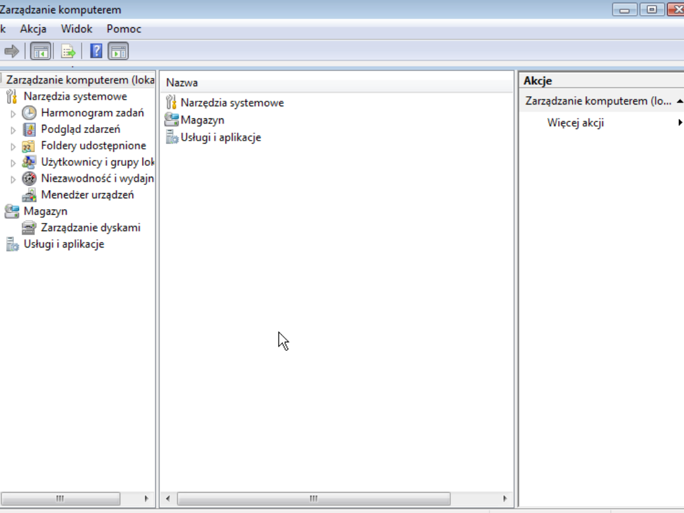Click the Niezawodność i wydajność gauge icon

tap(29, 179)
